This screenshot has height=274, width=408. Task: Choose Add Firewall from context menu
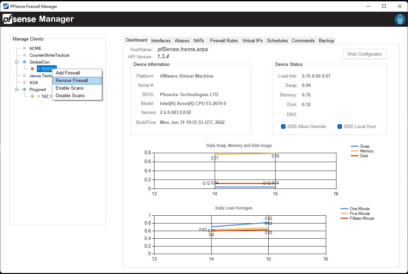77,73
